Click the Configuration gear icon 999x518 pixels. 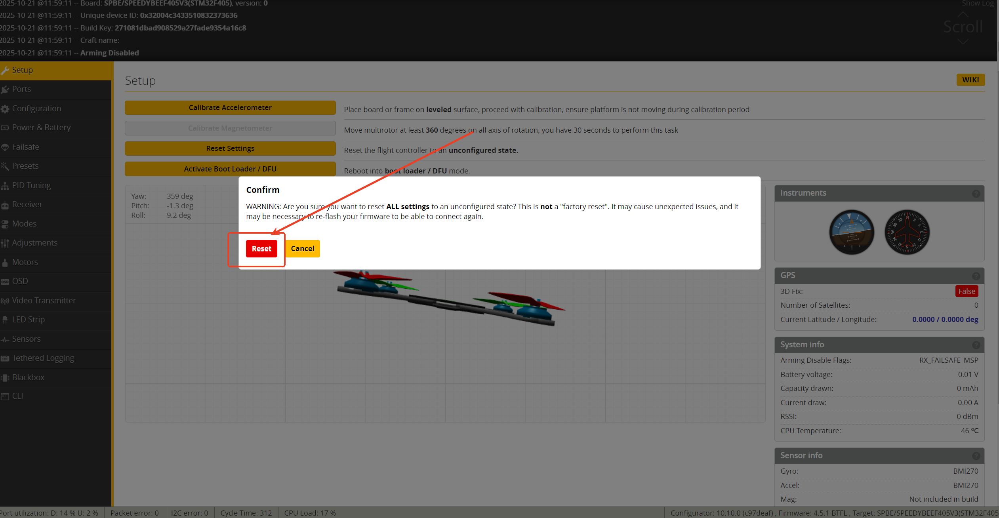(x=5, y=109)
